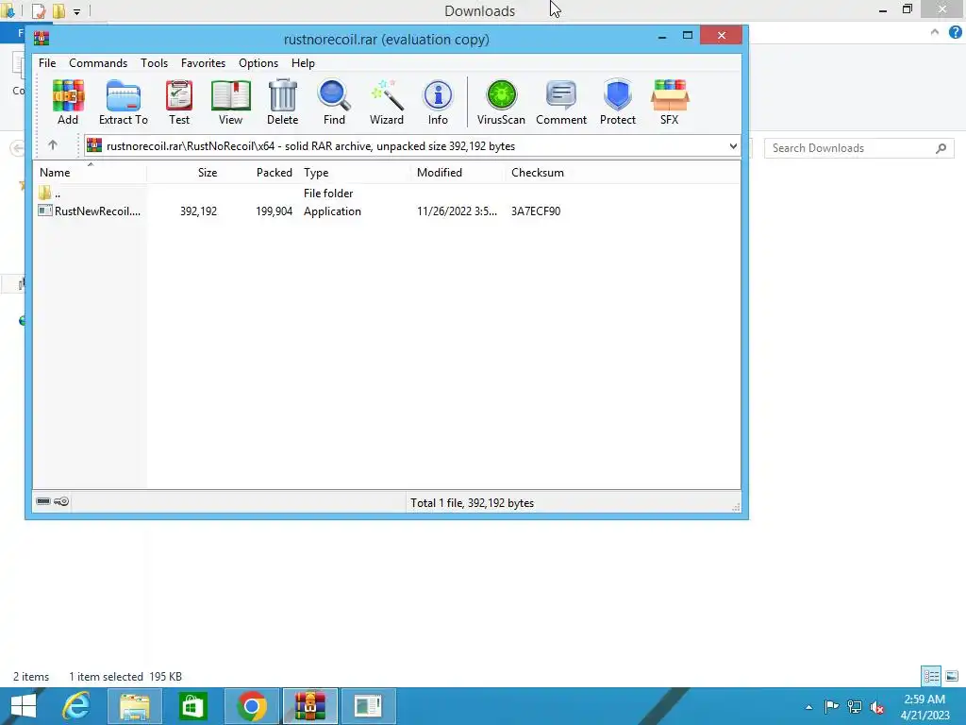This screenshot has height=725, width=966.
Task: Click the checksum value 3A7ECF90
Action: click(x=536, y=211)
